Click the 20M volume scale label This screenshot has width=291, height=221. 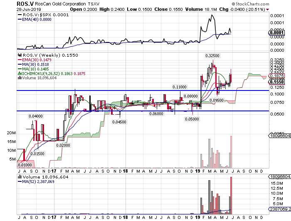[x=11, y=133]
